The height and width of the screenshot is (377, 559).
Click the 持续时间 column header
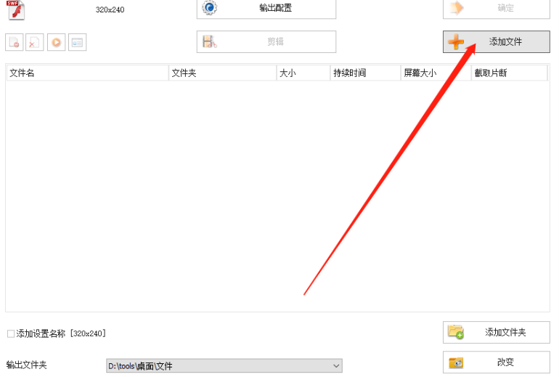pyautogui.click(x=366, y=73)
